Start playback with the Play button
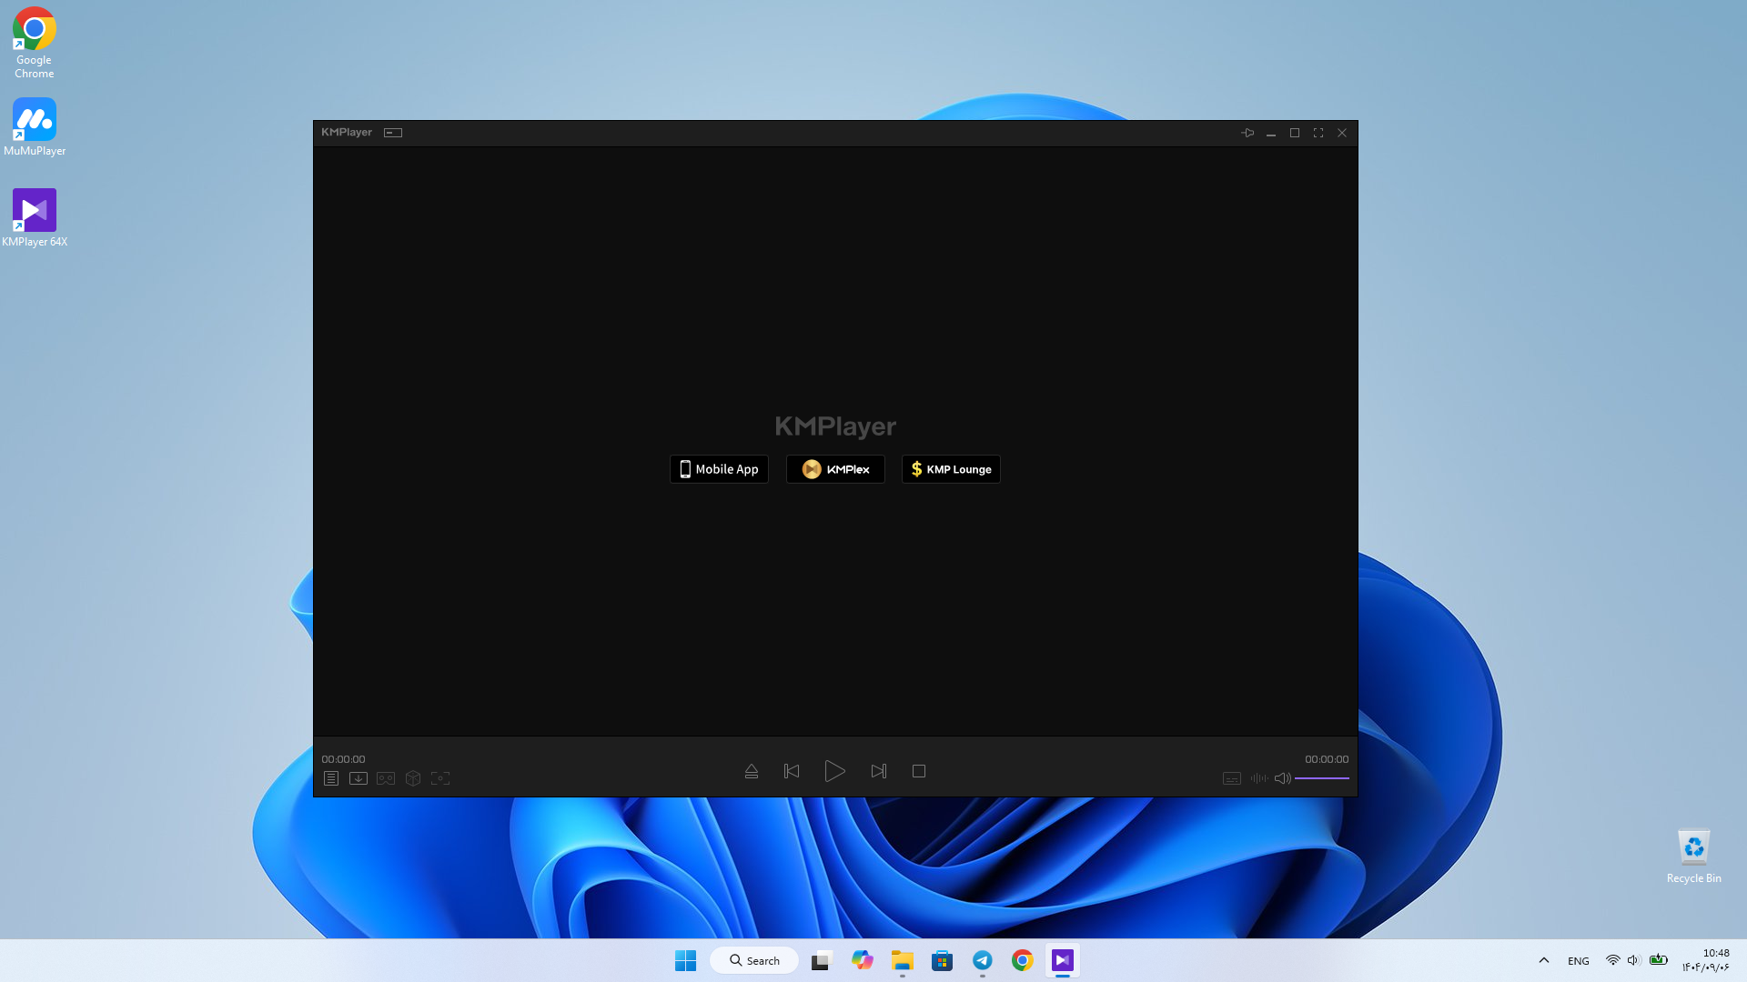 pyautogui.click(x=834, y=771)
